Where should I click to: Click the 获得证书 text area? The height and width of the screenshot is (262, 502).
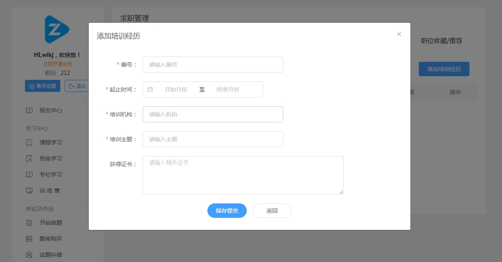pyautogui.click(x=243, y=175)
